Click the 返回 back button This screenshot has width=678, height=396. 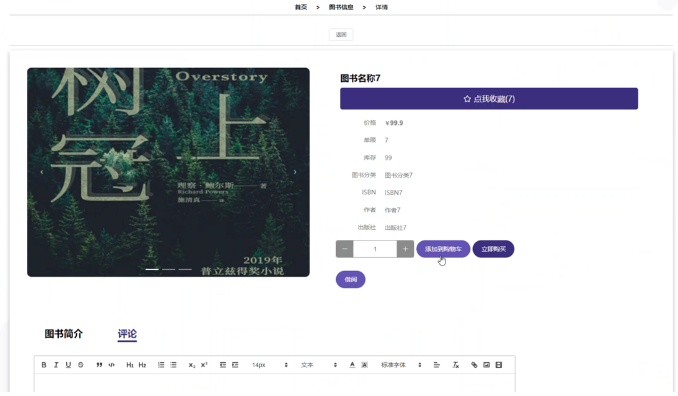click(341, 34)
